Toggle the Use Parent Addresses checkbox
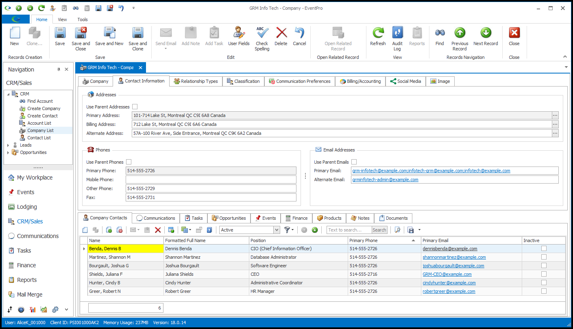Screen dimensions: 573x329 135,107
